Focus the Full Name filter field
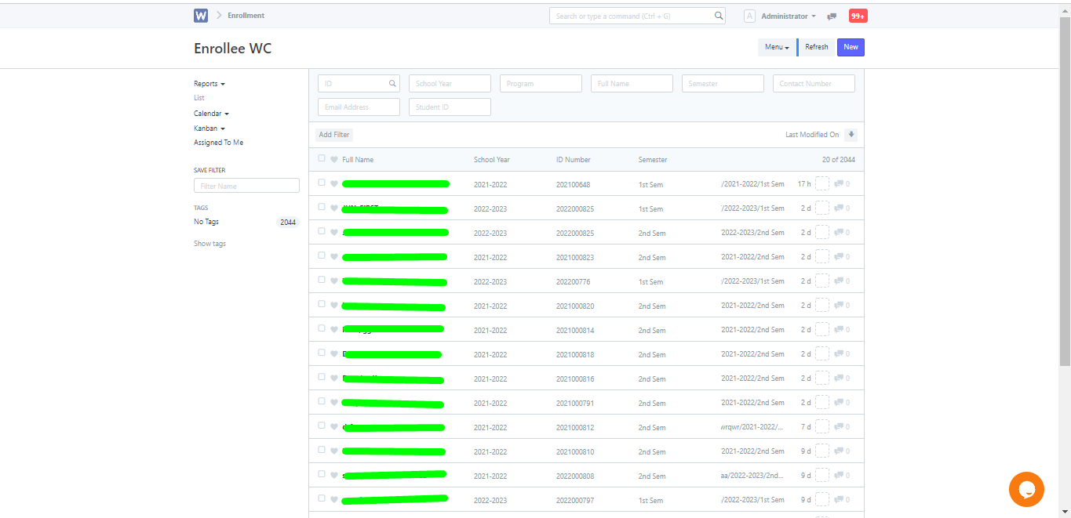 [x=632, y=84]
